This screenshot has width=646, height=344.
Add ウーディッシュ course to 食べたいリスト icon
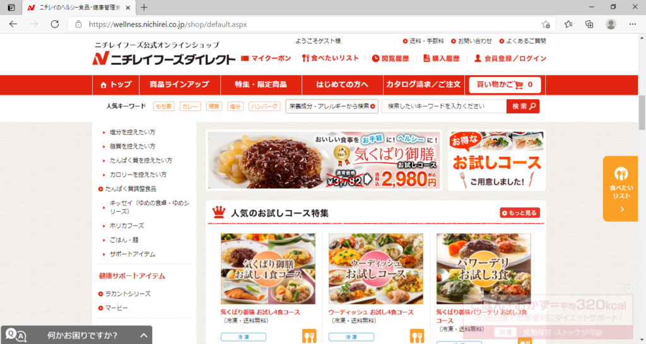417,336
